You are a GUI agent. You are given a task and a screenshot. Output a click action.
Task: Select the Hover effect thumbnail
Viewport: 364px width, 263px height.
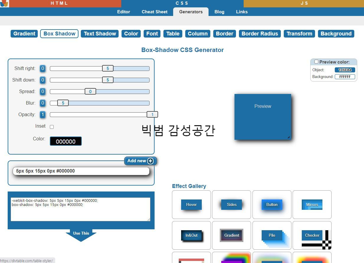[x=191, y=204]
